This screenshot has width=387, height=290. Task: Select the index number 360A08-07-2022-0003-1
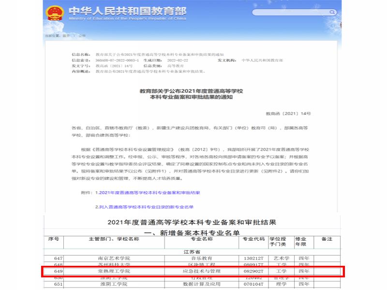[117, 60]
